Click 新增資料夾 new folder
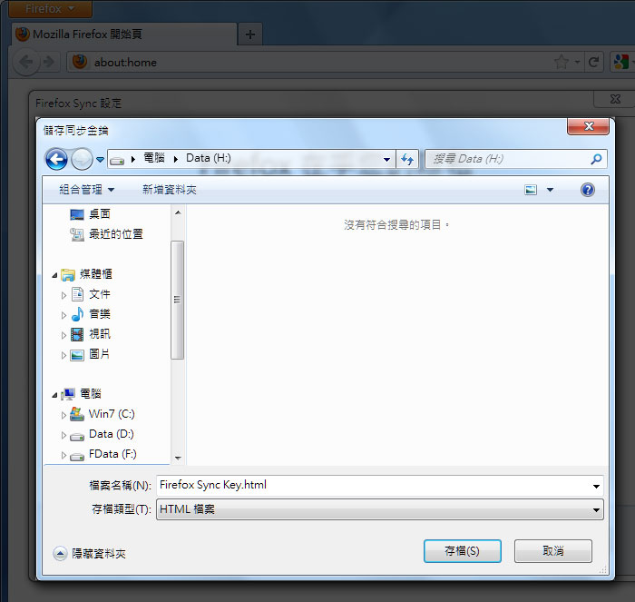Screen dimensions: 635x602 tap(170, 190)
